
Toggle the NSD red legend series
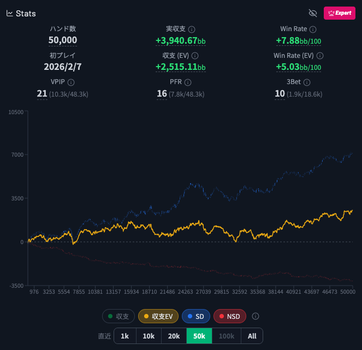click(x=230, y=316)
